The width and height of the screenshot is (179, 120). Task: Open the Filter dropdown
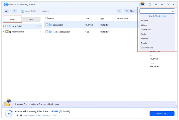click(130, 11)
